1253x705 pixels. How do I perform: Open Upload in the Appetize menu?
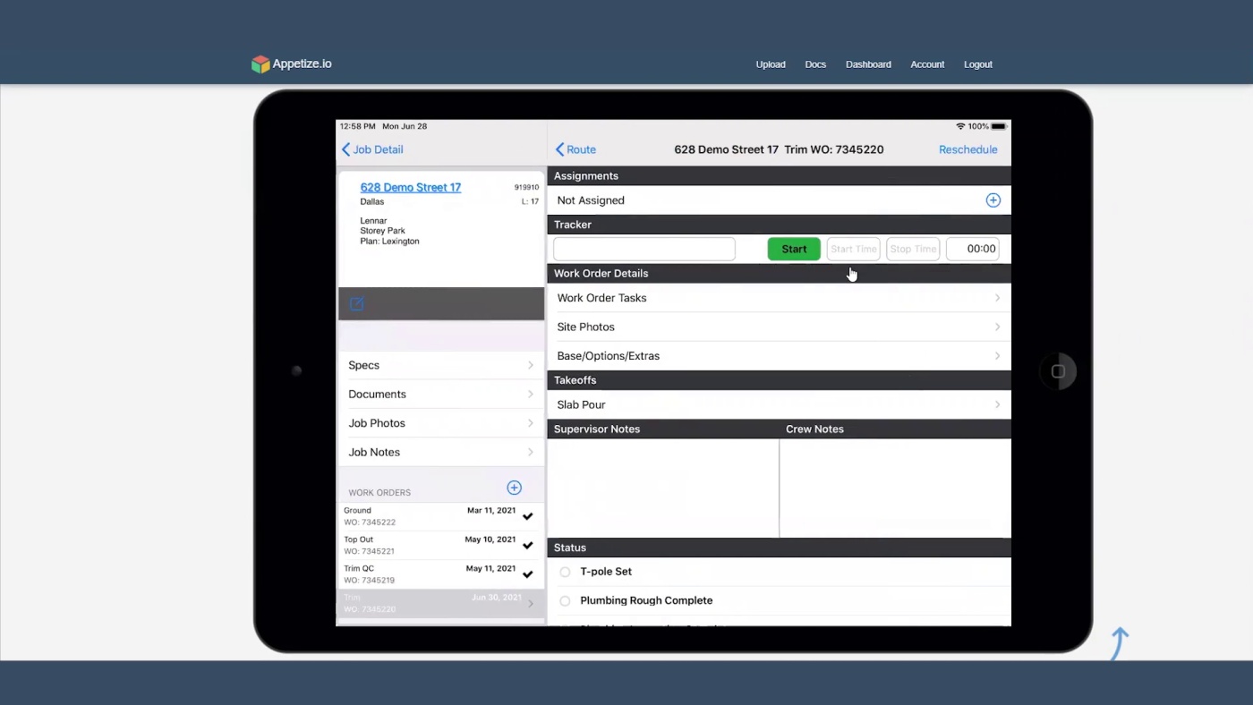pyautogui.click(x=771, y=64)
